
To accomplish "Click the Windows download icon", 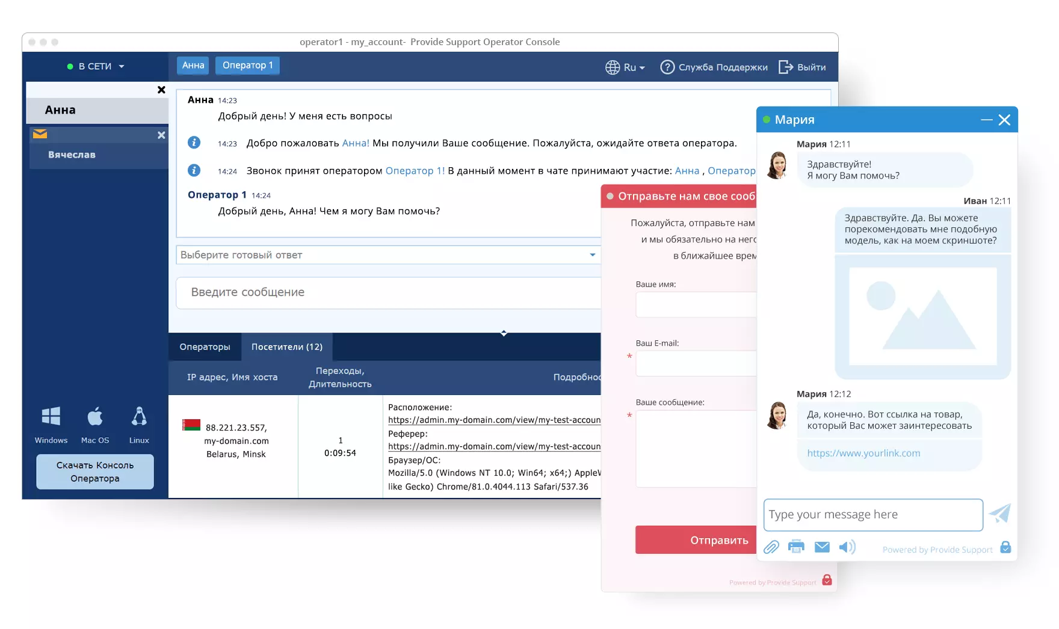I will (x=51, y=416).
